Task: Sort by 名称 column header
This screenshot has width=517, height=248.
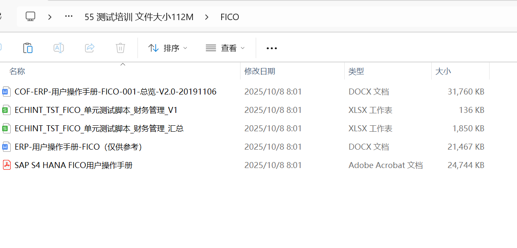Action: (x=18, y=71)
